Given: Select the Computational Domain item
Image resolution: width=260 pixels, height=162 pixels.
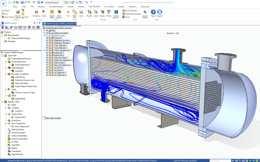Looking at the screenshot, I should (21, 59).
